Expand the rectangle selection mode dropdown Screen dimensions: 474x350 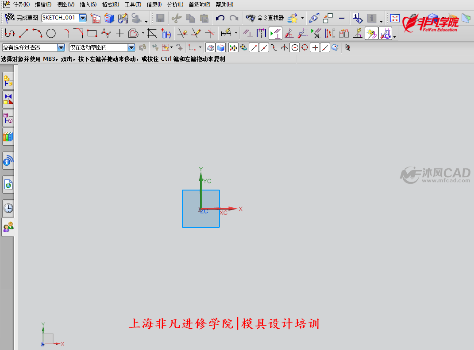(x=200, y=47)
